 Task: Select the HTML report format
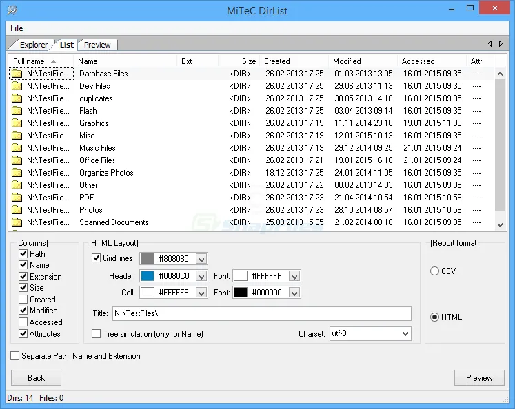(x=434, y=317)
